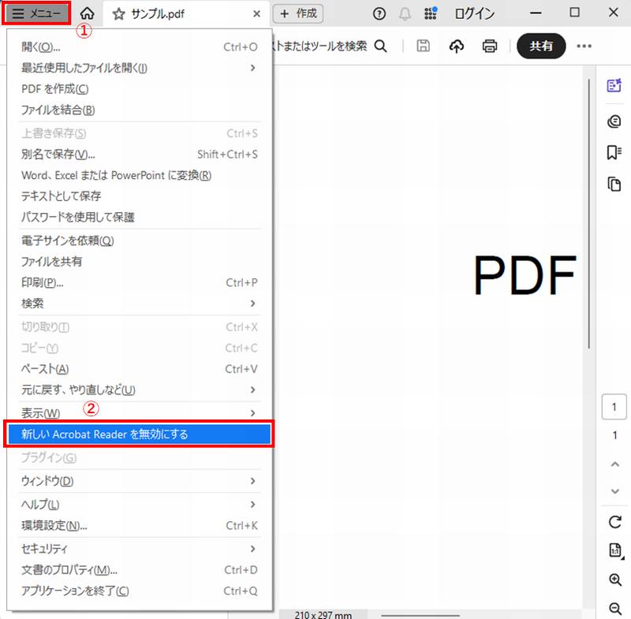Viewport: 631px width, 619px height.
Task: Open the AI assistant panel icon
Action: tap(614, 85)
